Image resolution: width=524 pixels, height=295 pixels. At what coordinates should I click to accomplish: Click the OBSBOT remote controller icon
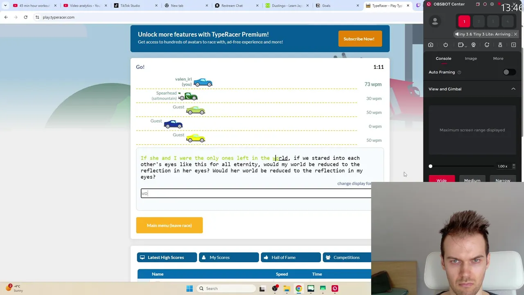pyautogui.click(x=500, y=45)
